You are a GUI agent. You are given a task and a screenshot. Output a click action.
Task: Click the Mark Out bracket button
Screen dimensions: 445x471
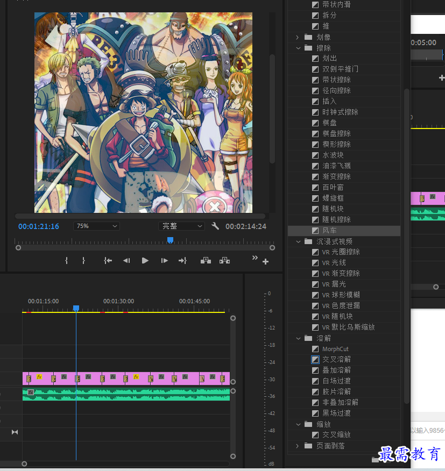click(x=83, y=260)
